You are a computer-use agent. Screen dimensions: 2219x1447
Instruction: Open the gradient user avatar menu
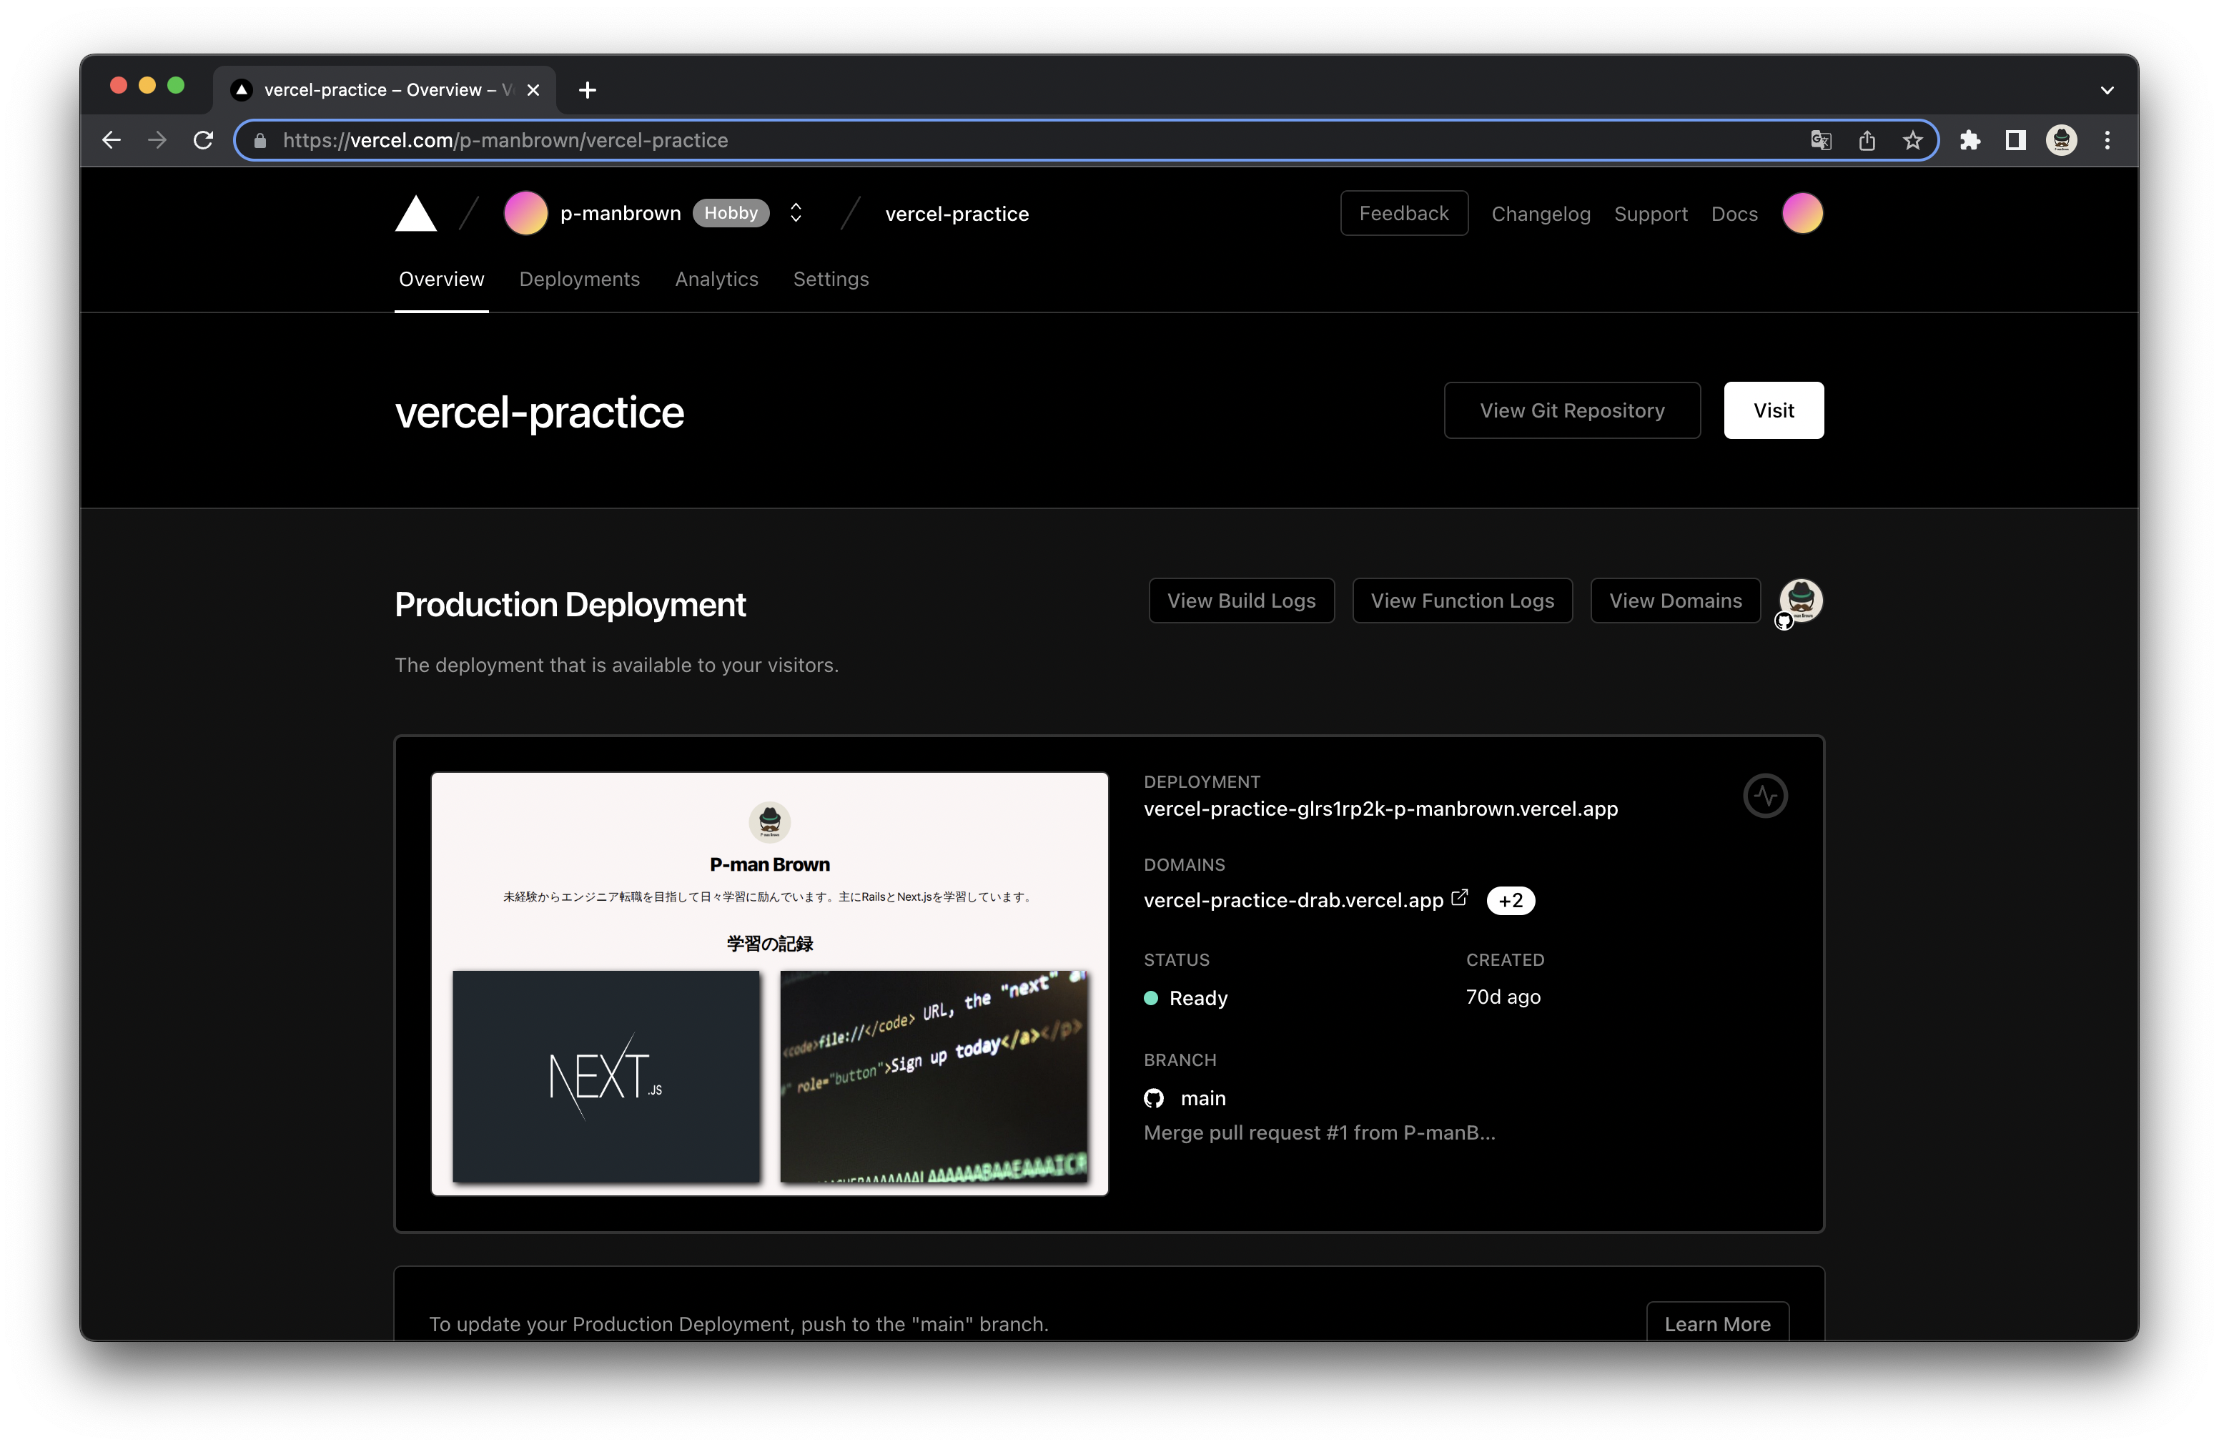[x=1802, y=214]
